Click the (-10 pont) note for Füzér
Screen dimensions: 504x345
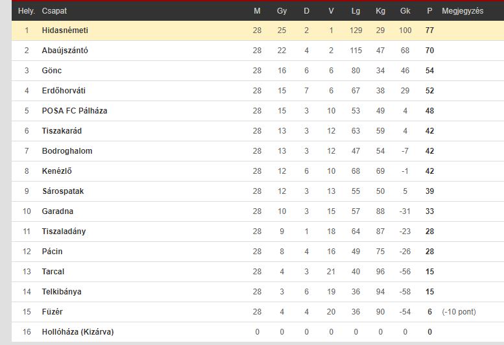point(459,312)
